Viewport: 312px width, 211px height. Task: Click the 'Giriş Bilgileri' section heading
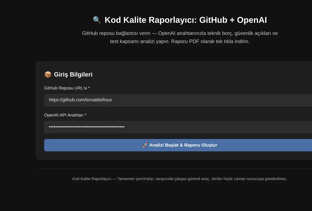tap(73, 75)
